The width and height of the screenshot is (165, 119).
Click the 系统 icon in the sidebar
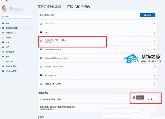click(3, 23)
